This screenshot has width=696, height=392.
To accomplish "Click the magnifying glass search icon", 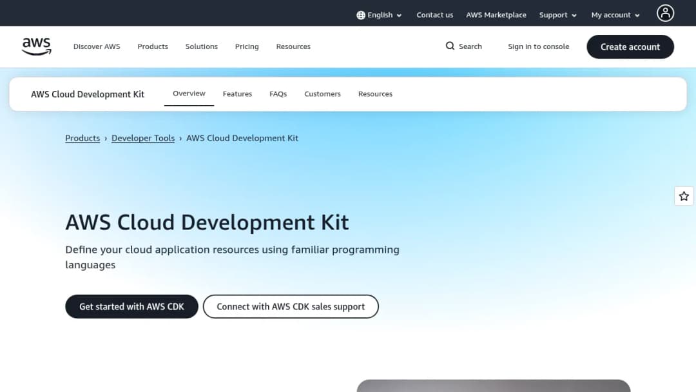I will 450,46.
